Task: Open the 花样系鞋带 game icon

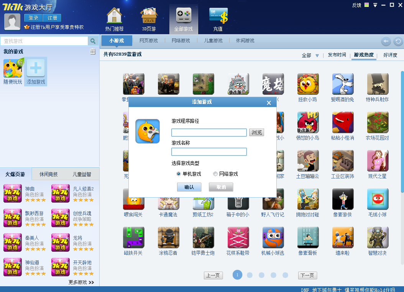Action: click(x=238, y=237)
